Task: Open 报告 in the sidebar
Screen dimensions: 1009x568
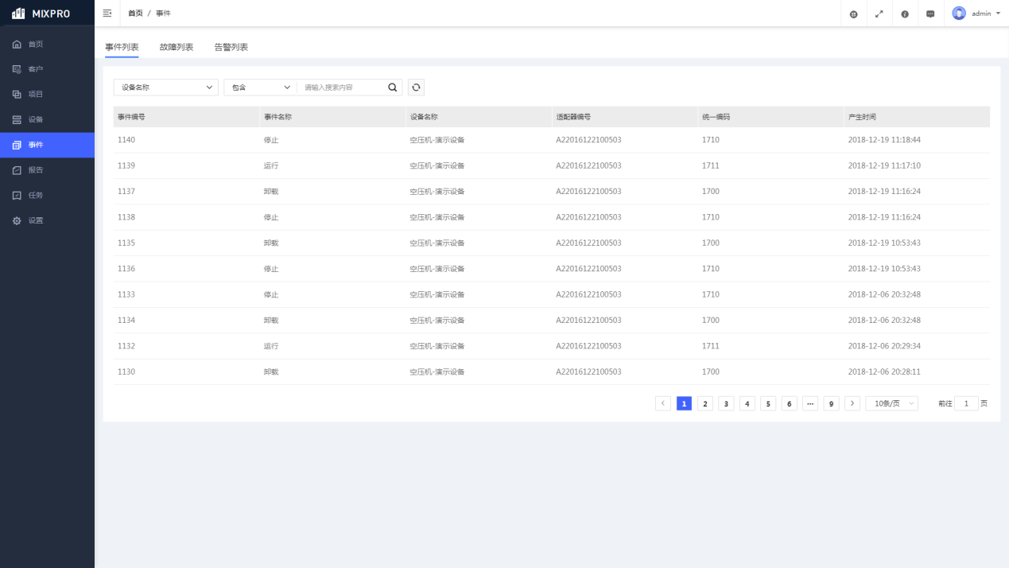Action: coord(36,170)
